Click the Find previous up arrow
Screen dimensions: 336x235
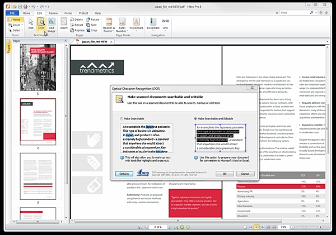(x=326, y=13)
